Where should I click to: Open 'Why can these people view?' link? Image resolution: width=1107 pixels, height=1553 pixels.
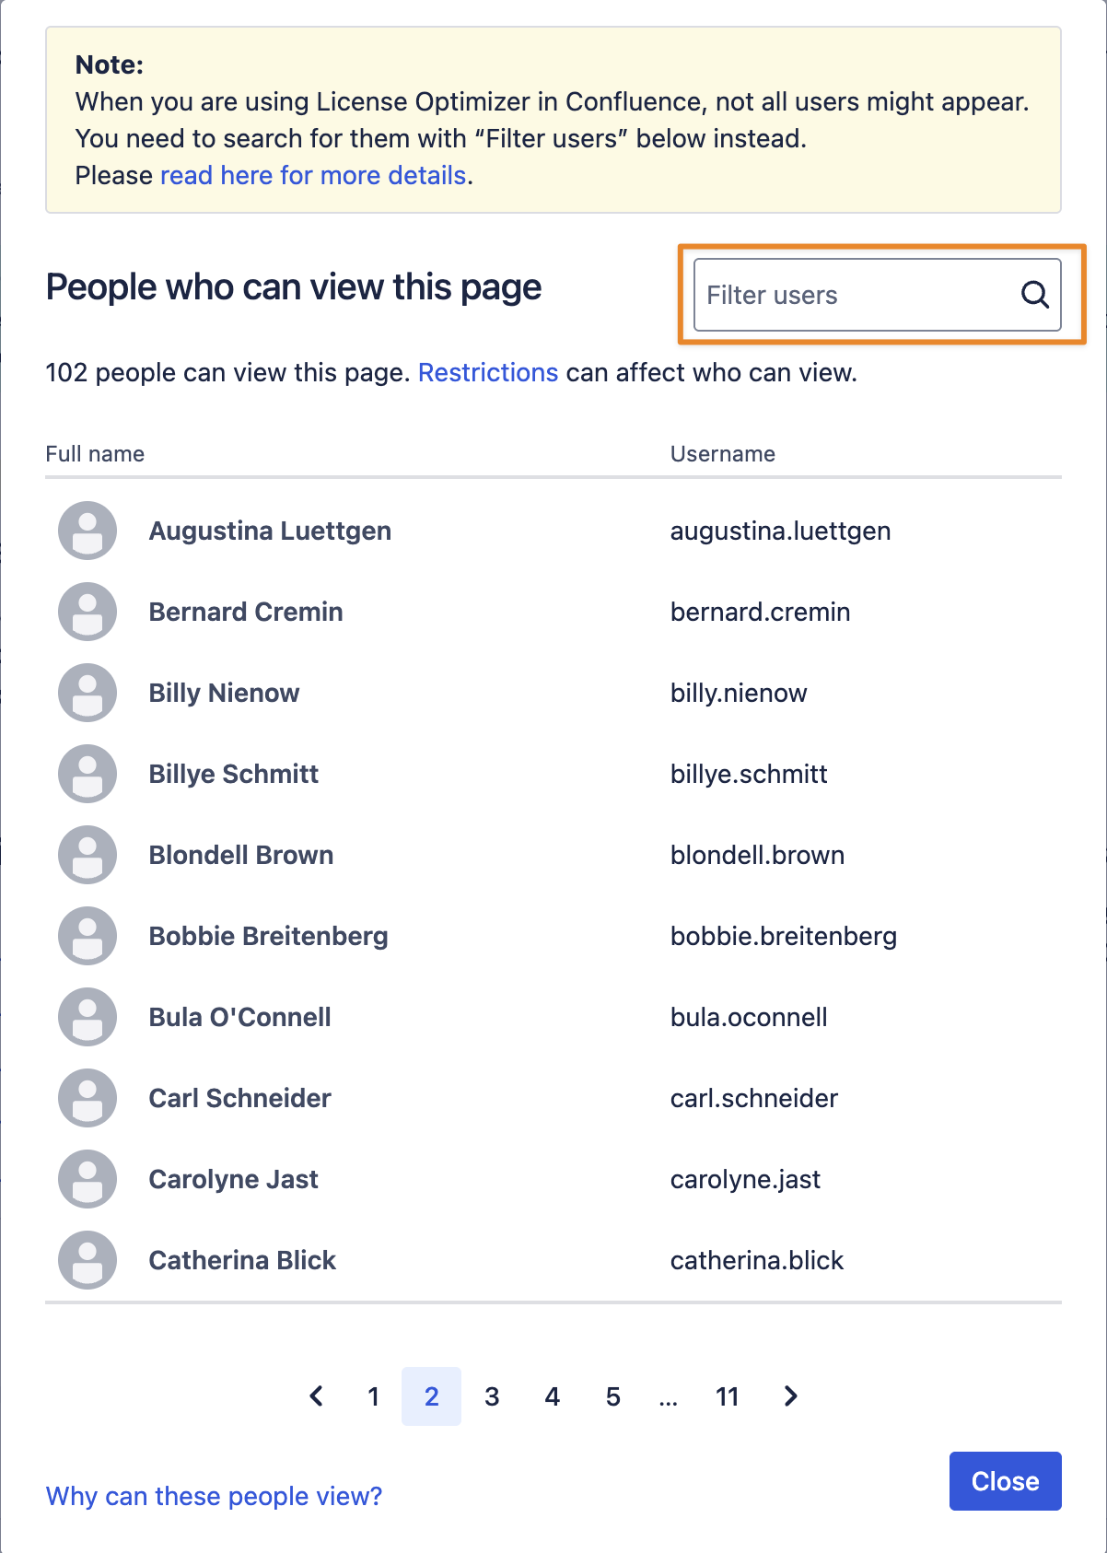pos(214,1496)
